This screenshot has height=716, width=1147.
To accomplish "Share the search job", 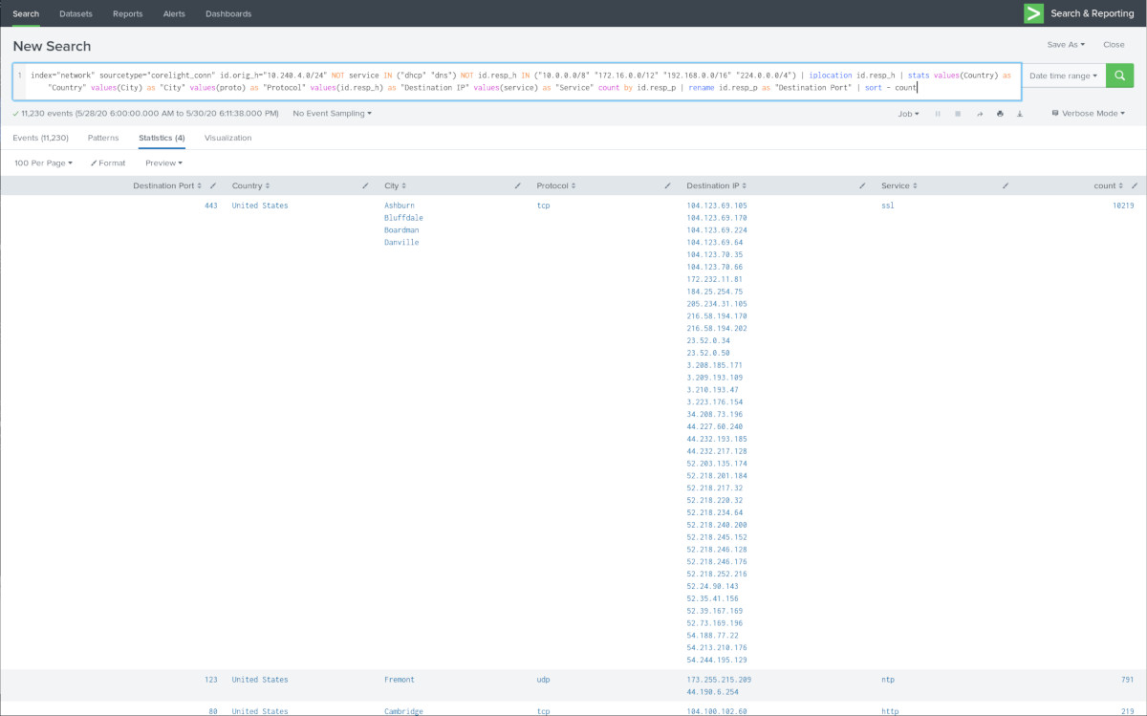I will pyautogui.click(x=979, y=114).
